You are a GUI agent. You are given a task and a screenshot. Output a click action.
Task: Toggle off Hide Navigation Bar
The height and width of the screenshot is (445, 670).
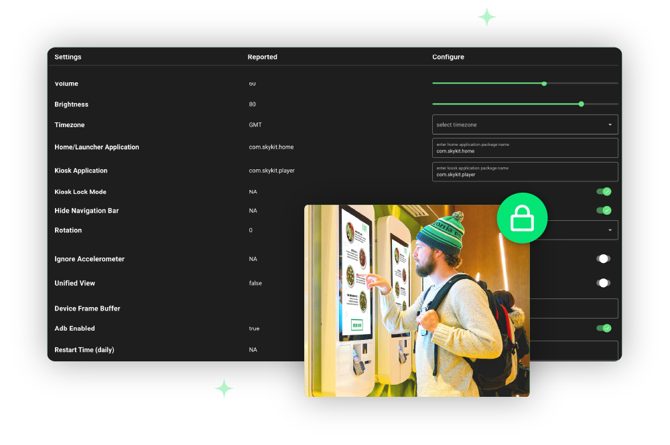point(604,210)
